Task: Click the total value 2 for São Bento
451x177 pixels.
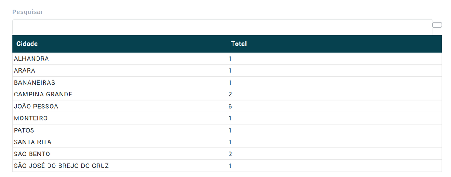Action: click(230, 154)
